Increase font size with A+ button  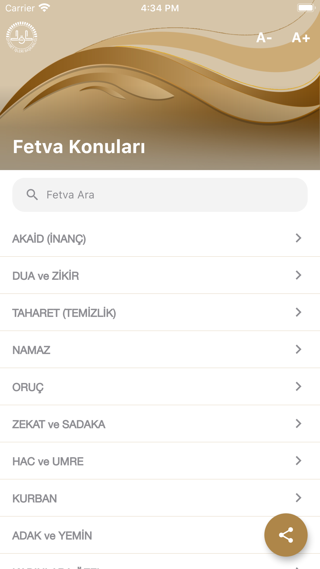301,38
